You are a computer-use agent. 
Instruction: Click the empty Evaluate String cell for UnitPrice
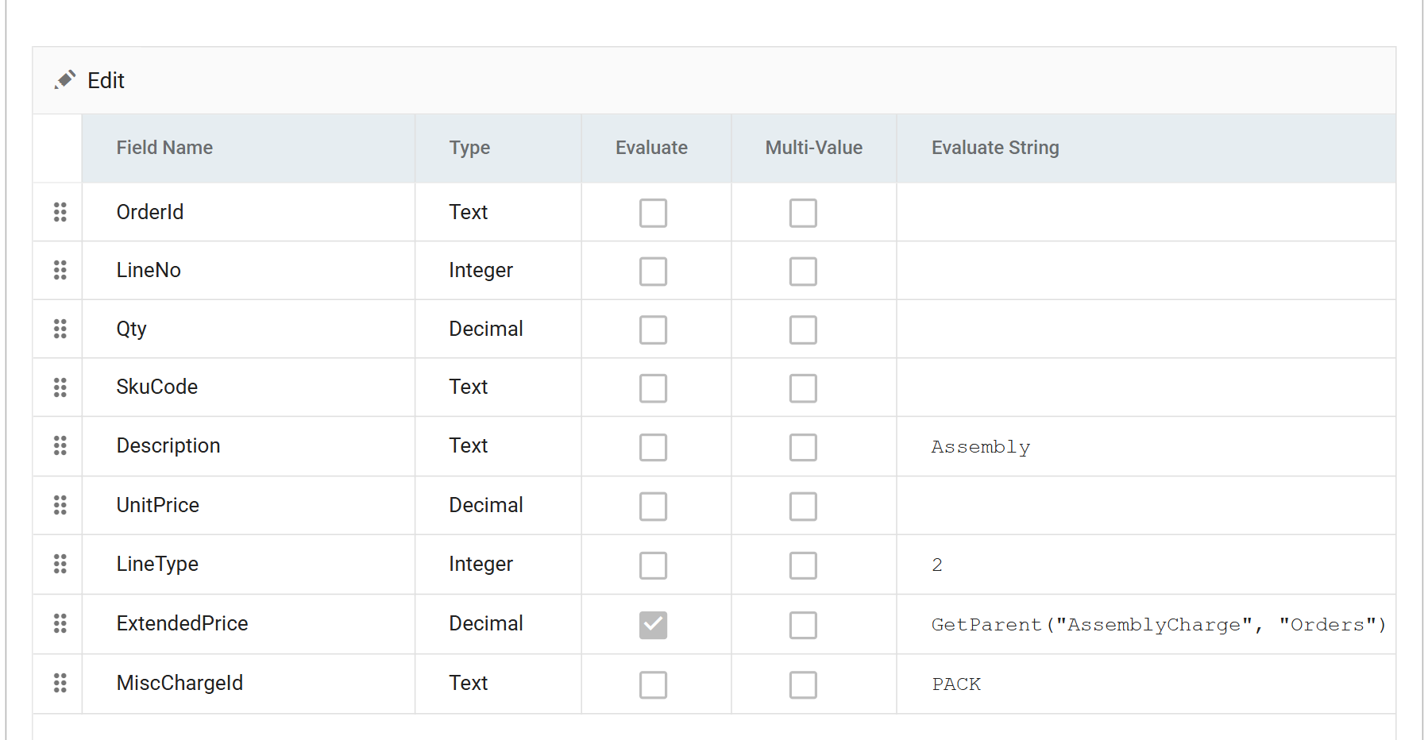[x=1146, y=505]
